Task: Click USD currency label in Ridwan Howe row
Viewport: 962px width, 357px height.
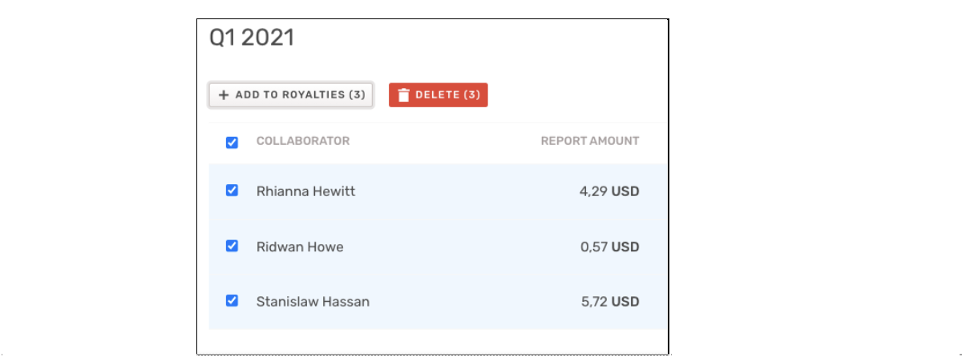Action: 625,247
